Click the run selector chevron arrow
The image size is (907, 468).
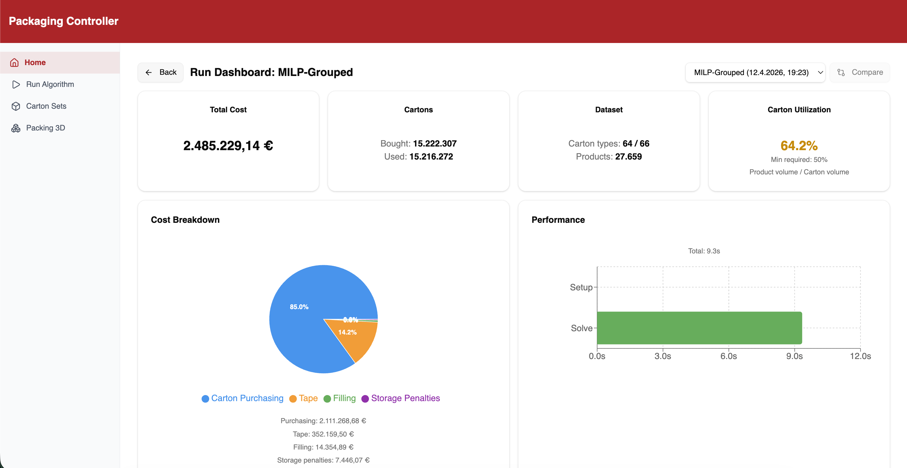click(820, 72)
